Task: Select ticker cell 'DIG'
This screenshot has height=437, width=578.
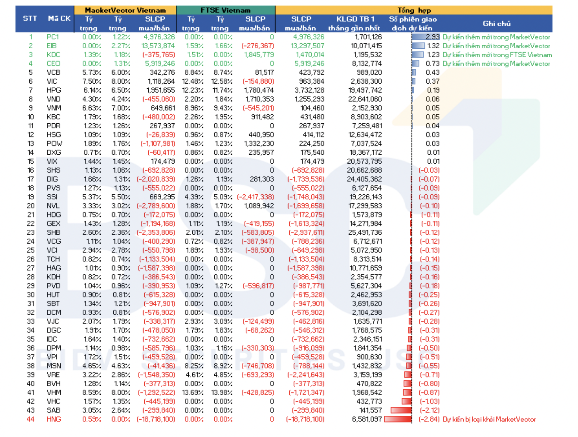Action: coord(52,179)
